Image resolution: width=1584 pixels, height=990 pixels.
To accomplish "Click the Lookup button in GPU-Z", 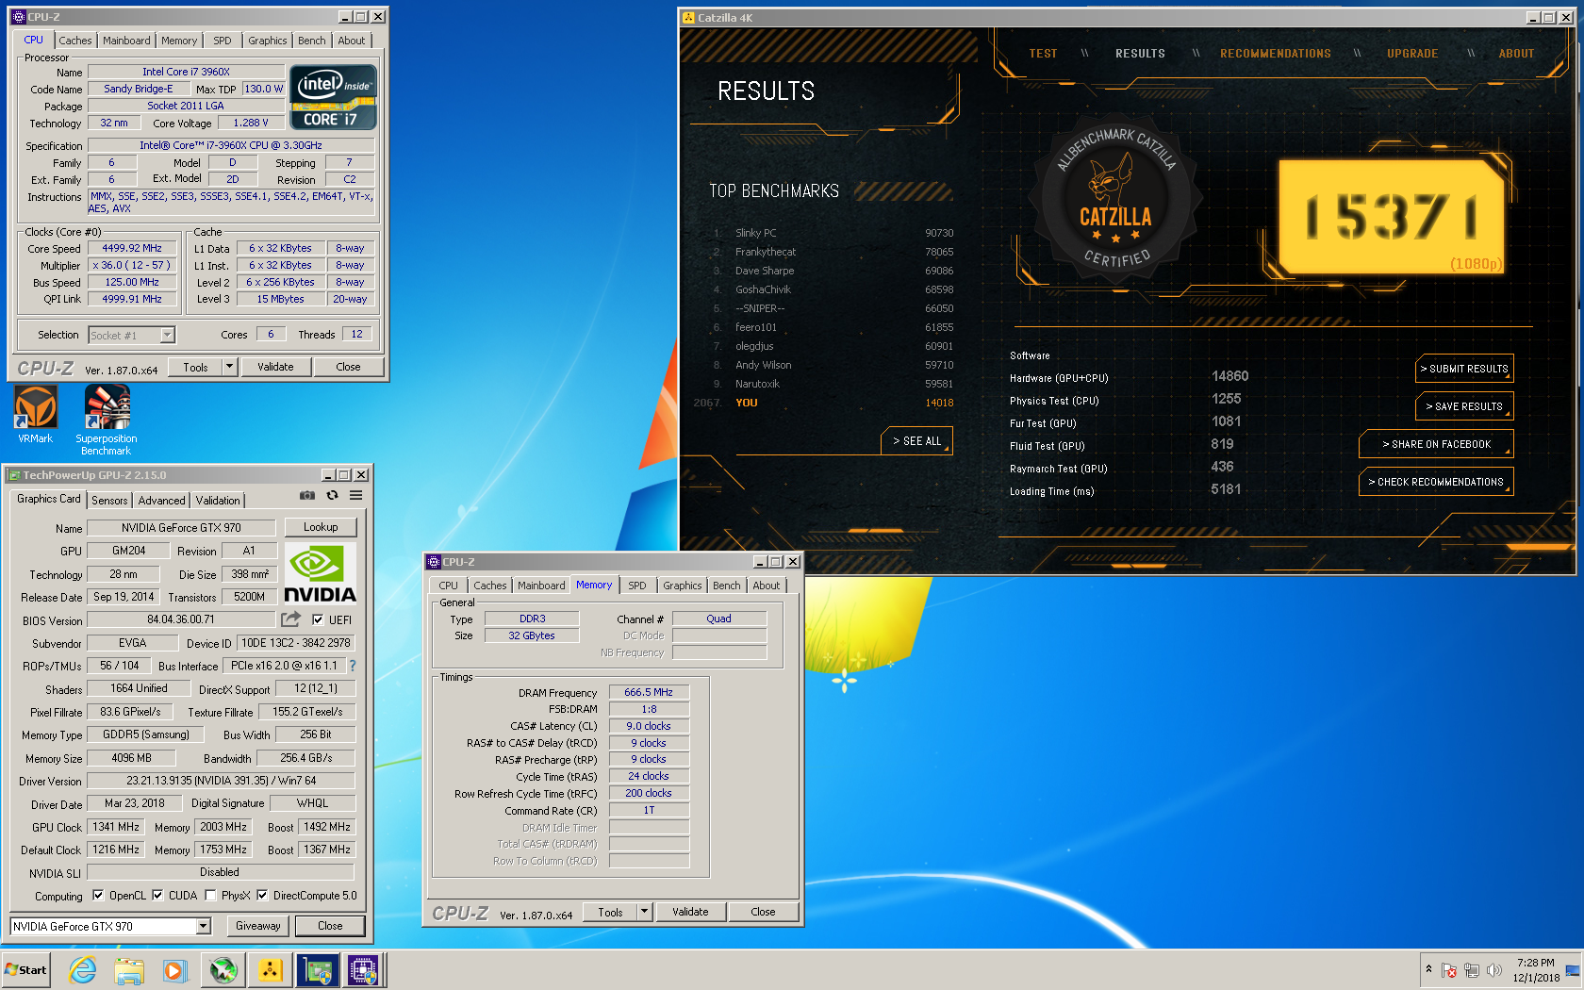I will (321, 527).
